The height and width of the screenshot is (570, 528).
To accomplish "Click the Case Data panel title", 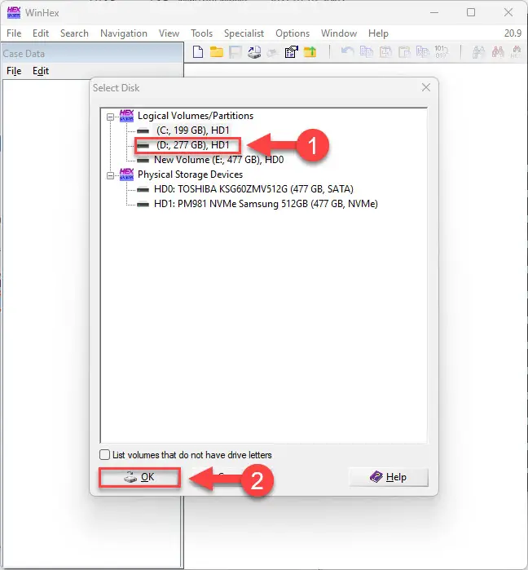I will [24, 54].
